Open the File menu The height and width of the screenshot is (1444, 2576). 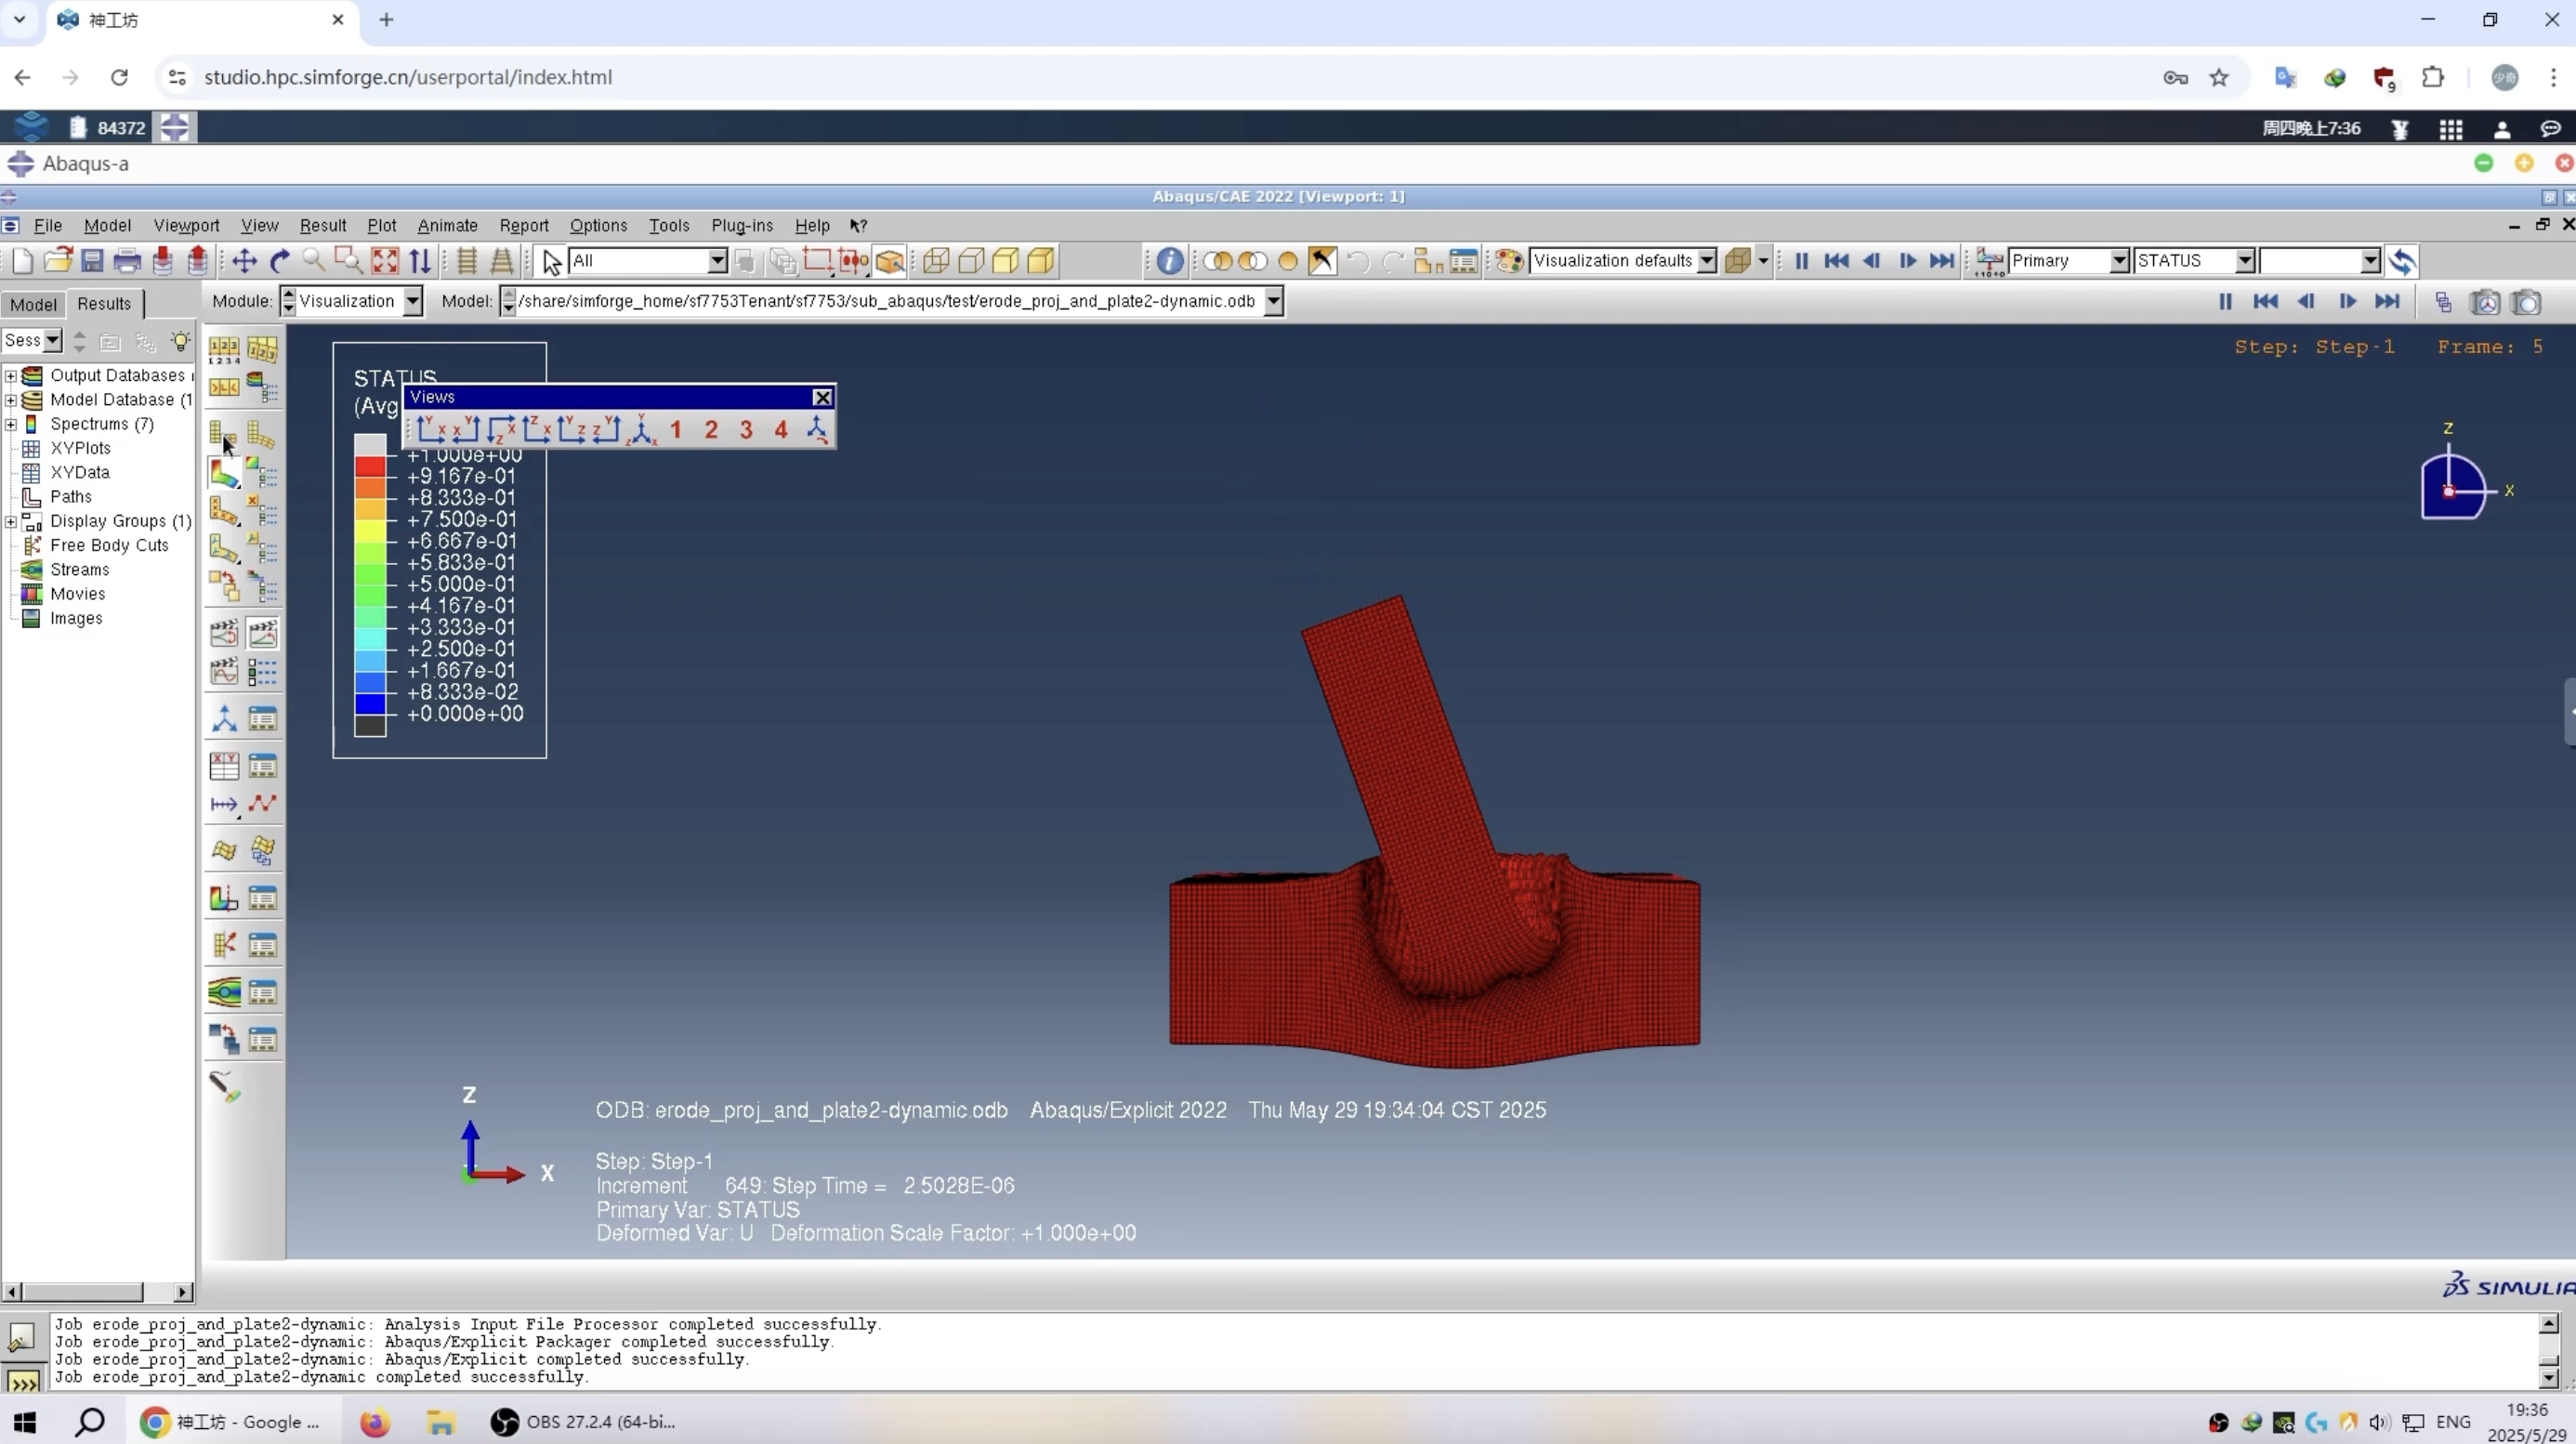tap(47, 226)
